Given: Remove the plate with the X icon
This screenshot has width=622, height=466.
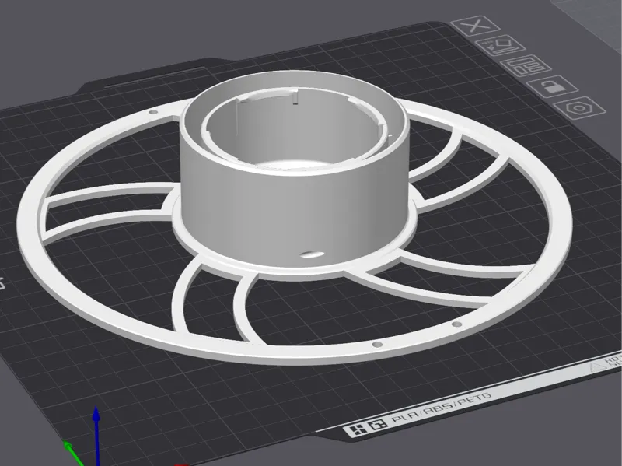Looking at the screenshot, I should [x=475, y=26].
